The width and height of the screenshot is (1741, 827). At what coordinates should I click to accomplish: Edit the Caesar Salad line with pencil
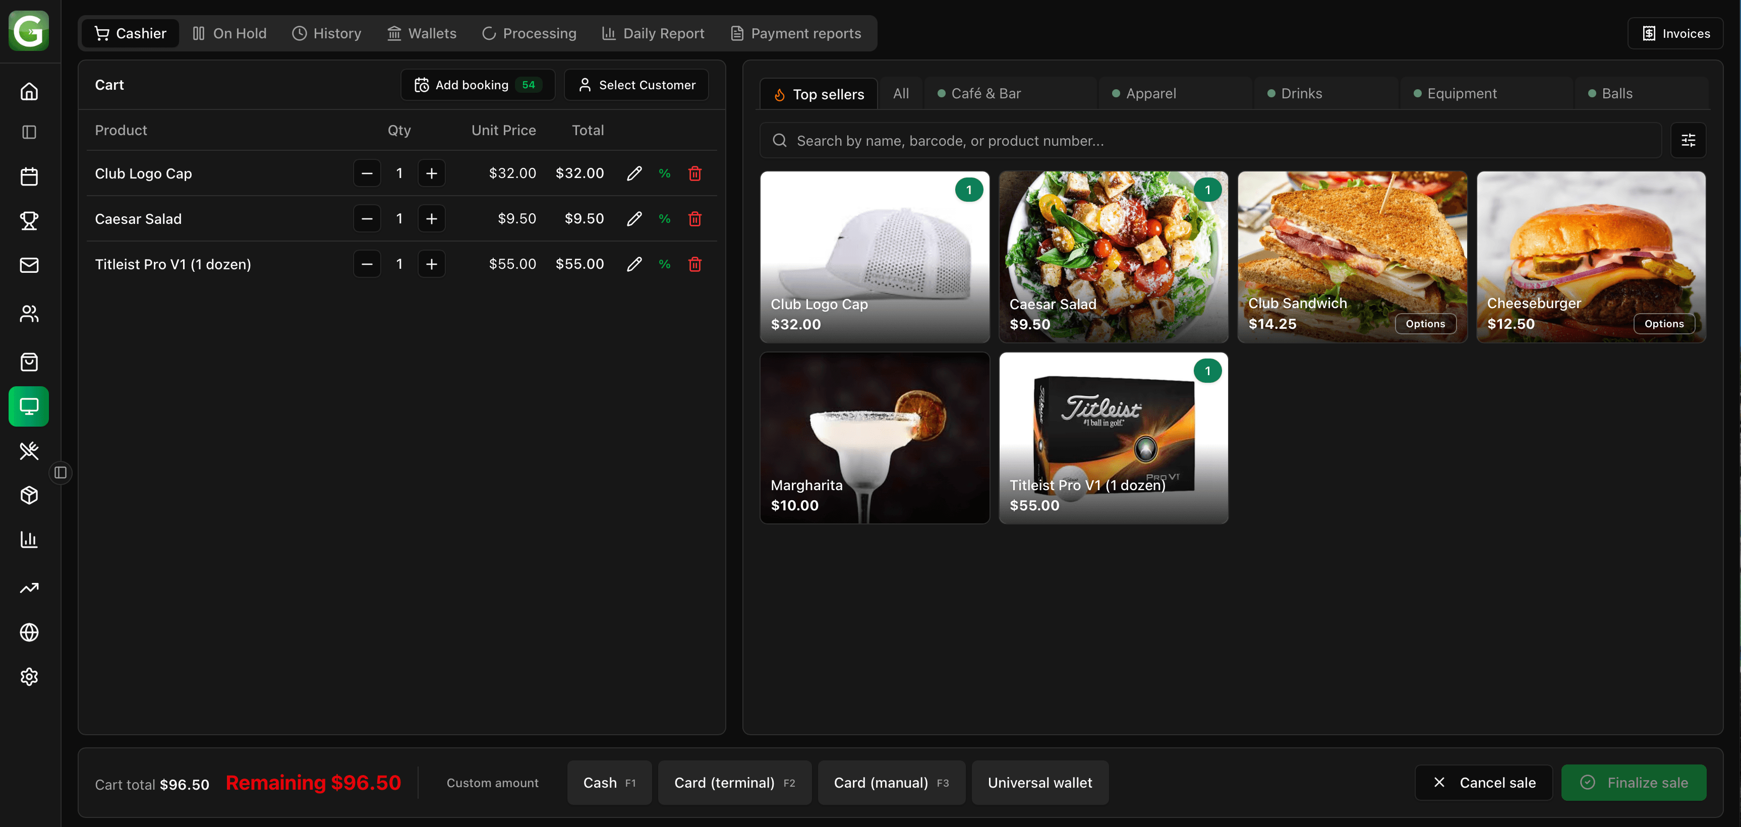tap(634, 219)
